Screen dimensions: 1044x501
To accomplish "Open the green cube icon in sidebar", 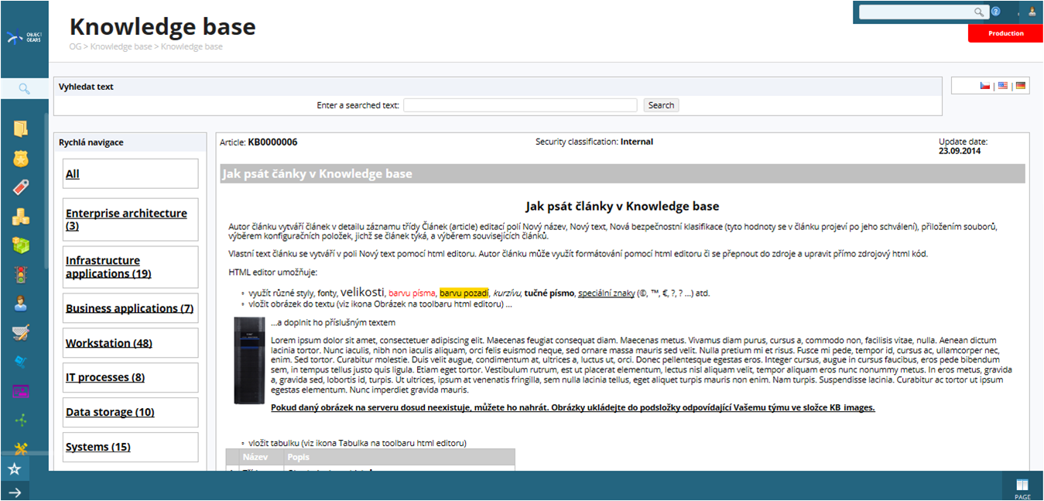I will [21, 245].
